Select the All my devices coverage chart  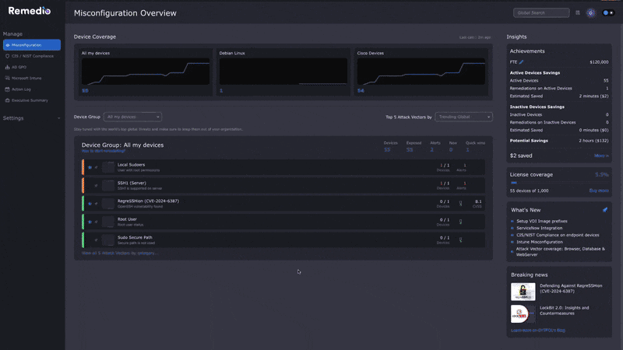click(x=146, y=72)
